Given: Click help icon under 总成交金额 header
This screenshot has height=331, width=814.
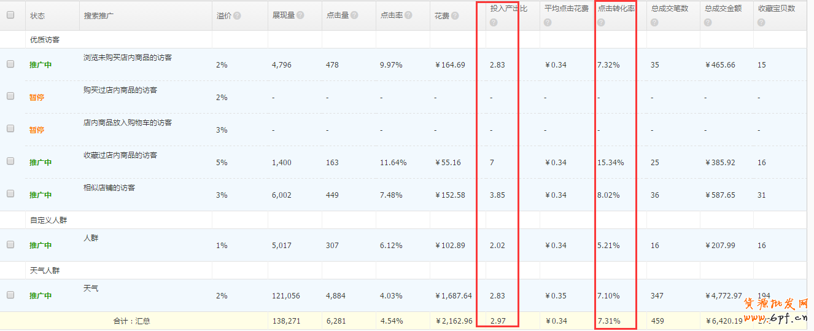Looking at the screenshot, I should pyautogui.click(x=708, y=23).
